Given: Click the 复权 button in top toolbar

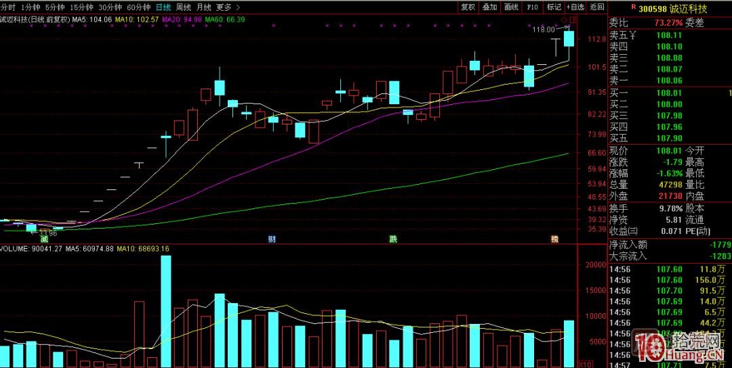Looking at the screenshot, I should pos(468,7).
